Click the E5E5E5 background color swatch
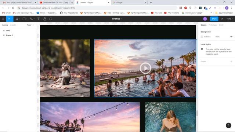 click(x=202, y=37)
